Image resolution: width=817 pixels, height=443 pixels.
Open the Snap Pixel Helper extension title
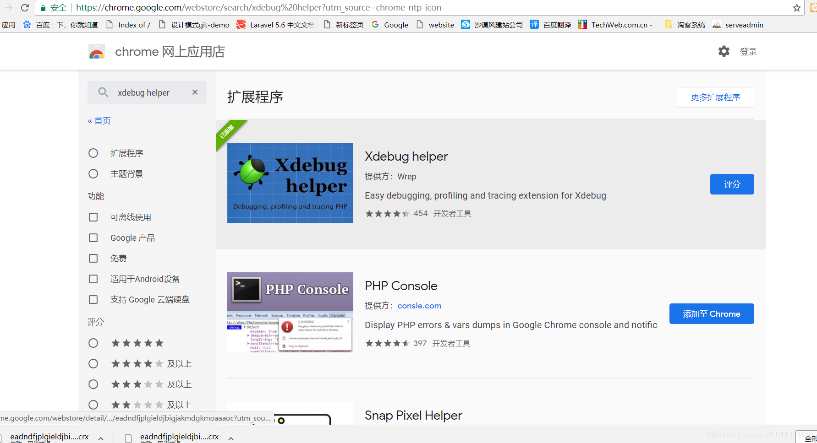click(x=413, y=416)
